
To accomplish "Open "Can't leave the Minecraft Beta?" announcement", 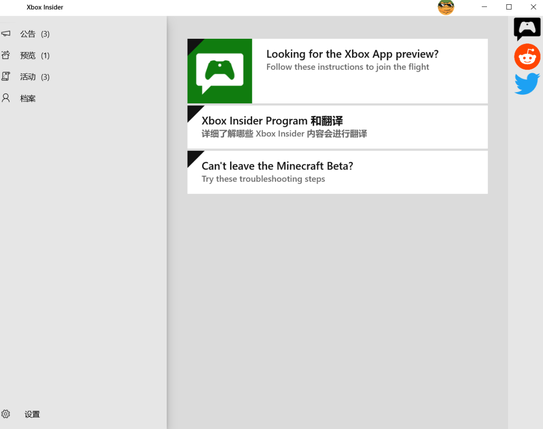I will point(338,172).
